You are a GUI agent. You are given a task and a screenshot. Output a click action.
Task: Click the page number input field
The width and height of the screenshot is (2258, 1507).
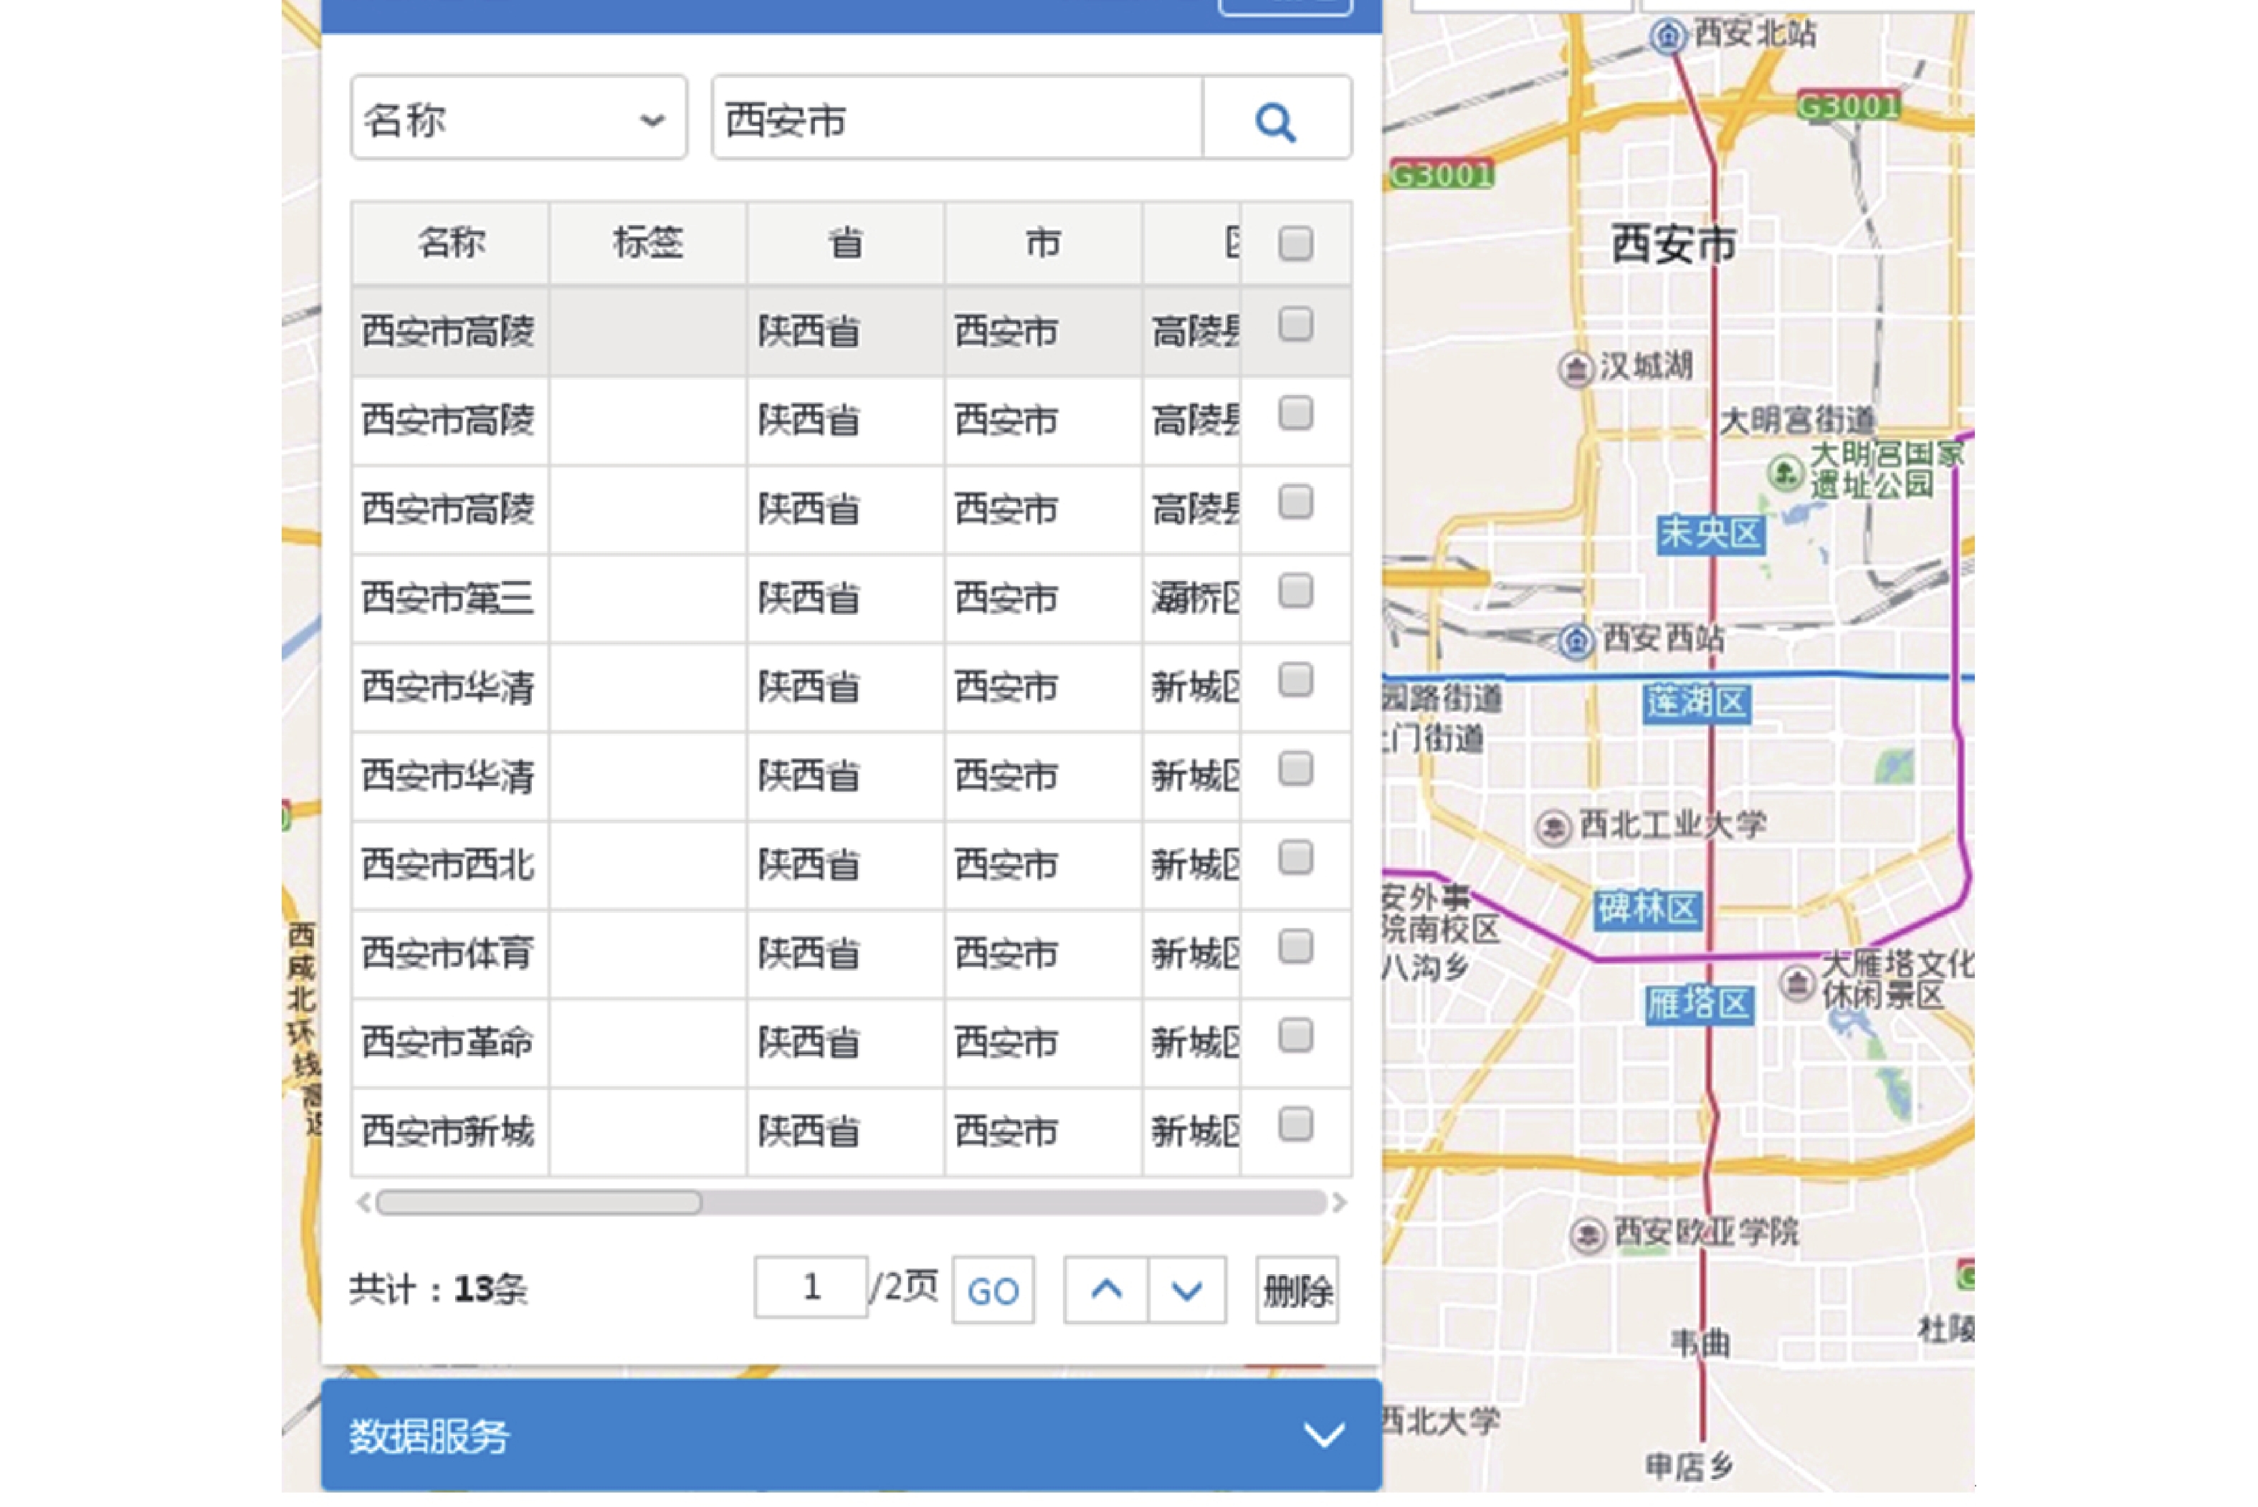point(811,1287)
